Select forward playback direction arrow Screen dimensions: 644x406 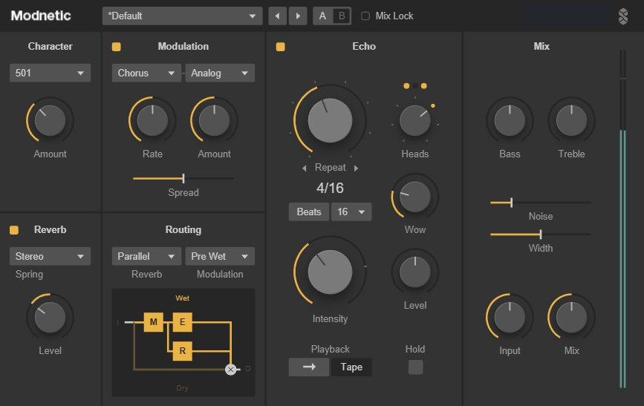309,367
